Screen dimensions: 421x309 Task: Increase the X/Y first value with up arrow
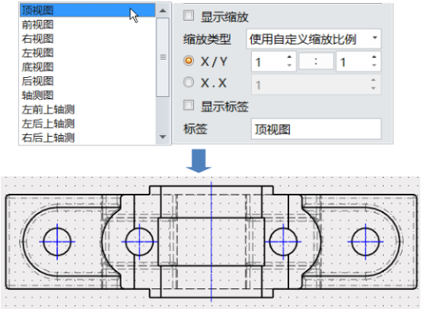(289, 57)
